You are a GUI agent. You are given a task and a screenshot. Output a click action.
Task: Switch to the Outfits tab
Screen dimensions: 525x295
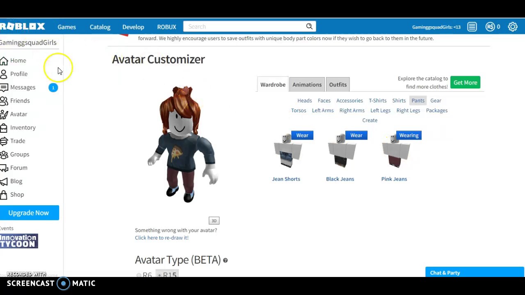[338, 84]
